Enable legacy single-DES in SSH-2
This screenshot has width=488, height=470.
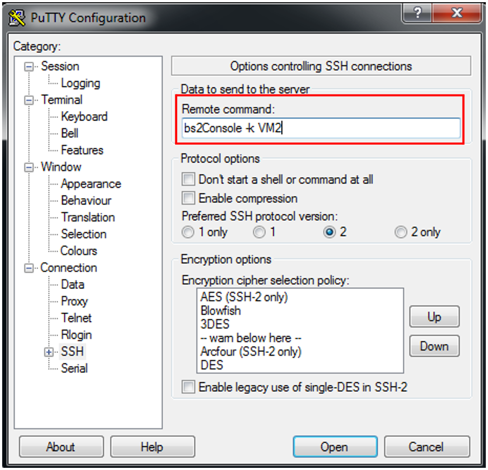pyautogui.click(x=188, y=387)
